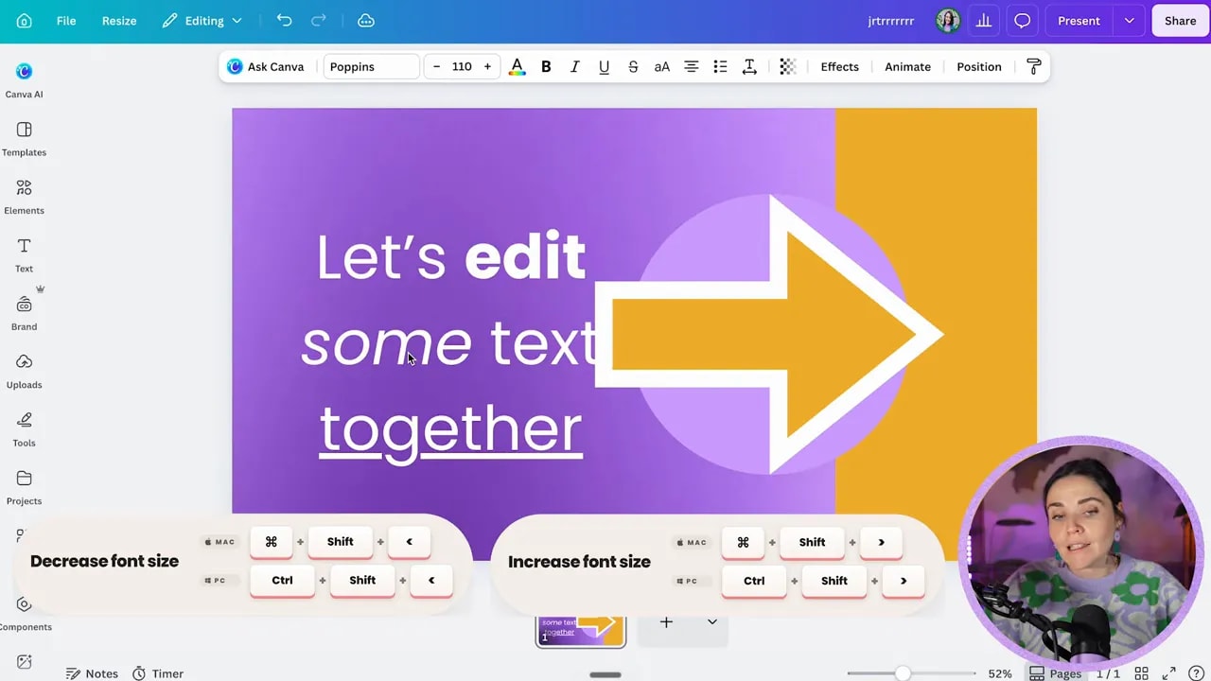Open the transparency checkerboard control

point(787,67)
